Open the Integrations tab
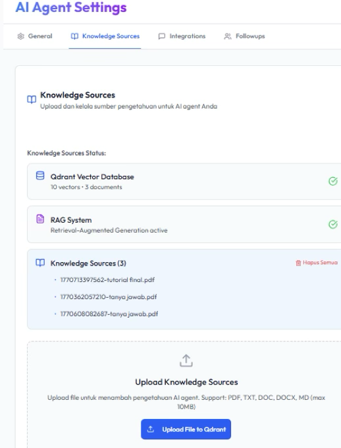This screenshot has width=341, height=448. (182, 36)
